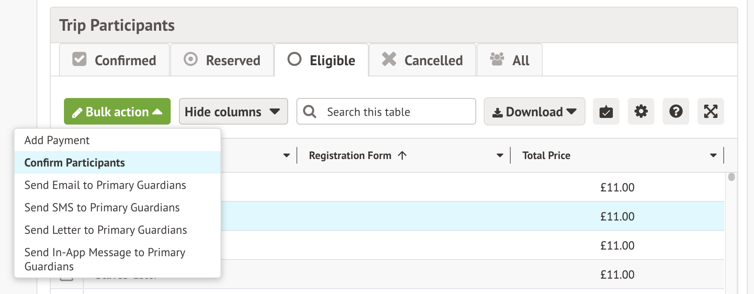Open table settings gear icon
Viewport: 754px width, 294px height.
click(x=641, y=111)
